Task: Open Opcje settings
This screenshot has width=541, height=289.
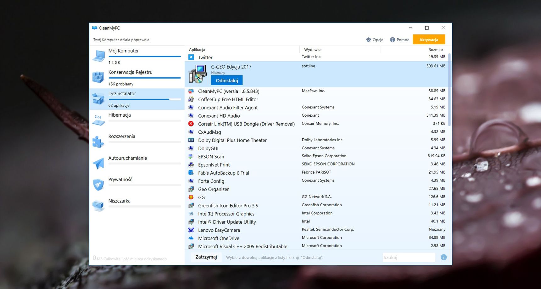Action: click(375, 40)
